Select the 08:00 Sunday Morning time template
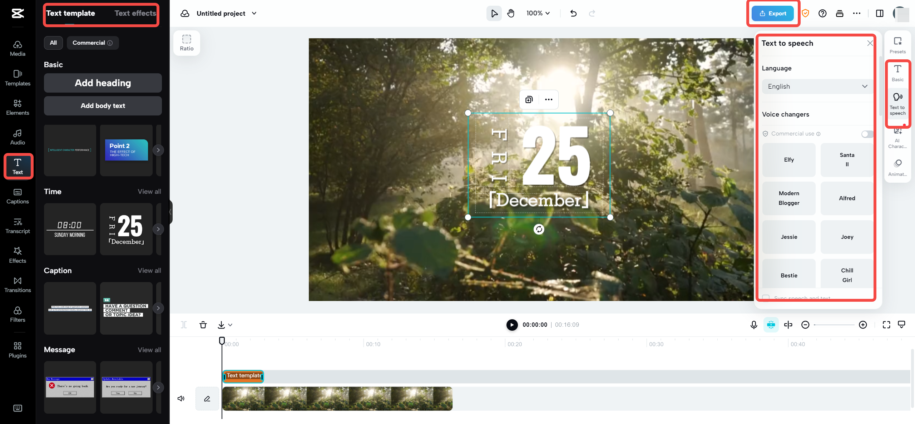The image size is (915, 424). [x=70, y=229]
